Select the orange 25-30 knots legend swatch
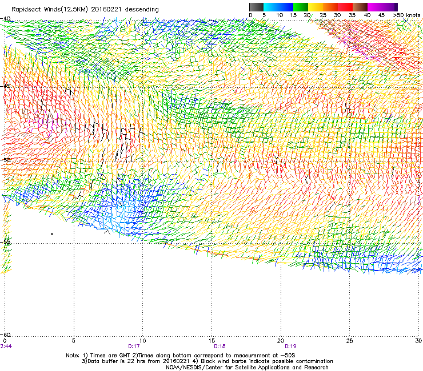423x371 pixels. [330, 7]
